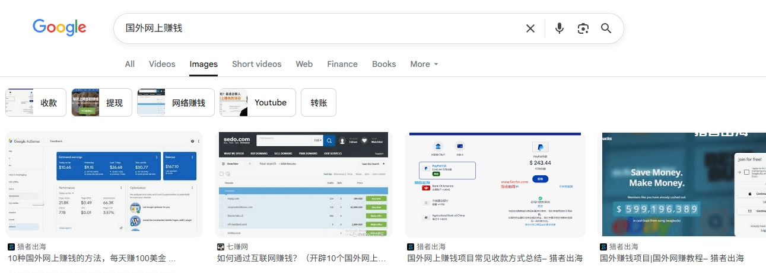Switch to the Videos tab

pos(162,64)
